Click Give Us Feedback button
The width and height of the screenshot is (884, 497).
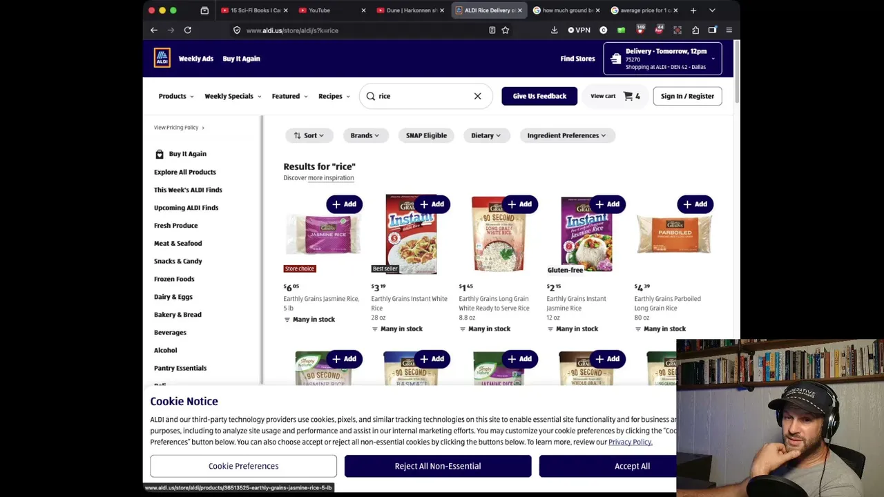click(x=539, y=96)
